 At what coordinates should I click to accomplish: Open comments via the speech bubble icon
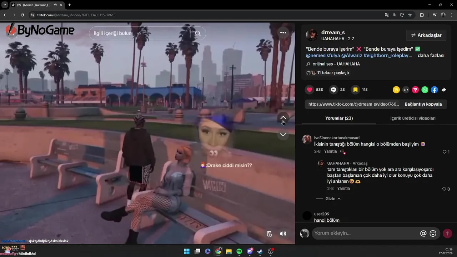(333, 90)
